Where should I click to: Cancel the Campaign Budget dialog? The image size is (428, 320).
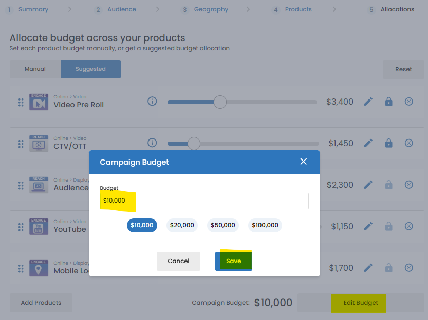(x=178, y=261)
